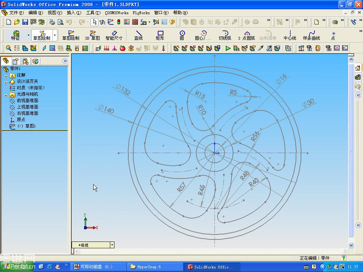Image resolution: width=363 pixels, height=272 pixels.
Task: Click the New document icon
Action: click(9, 22)
